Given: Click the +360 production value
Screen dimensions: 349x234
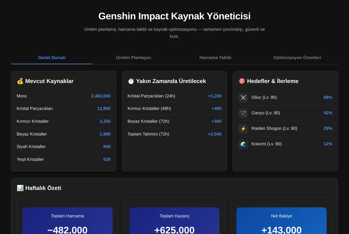Looking at the screenshot, I should pyautogui.click(x=216, y=121).
